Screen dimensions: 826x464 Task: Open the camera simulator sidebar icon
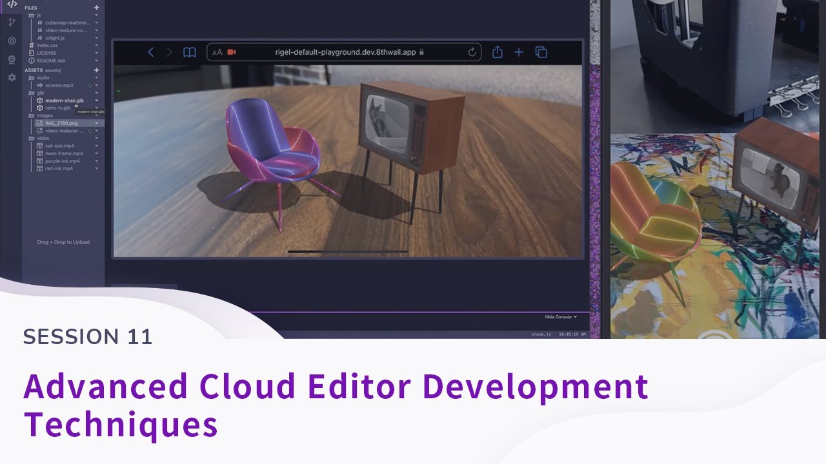click(12, 60)
